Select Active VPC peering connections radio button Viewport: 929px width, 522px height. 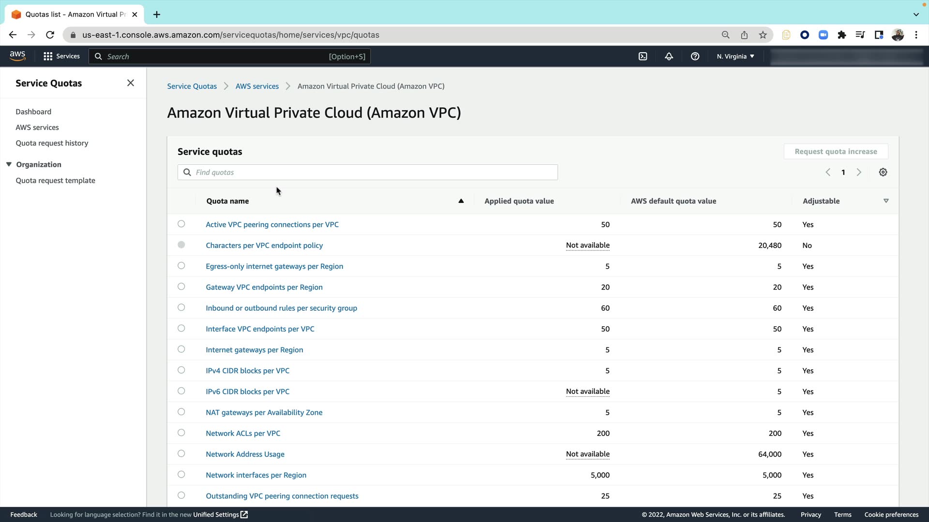pos(181,224)
